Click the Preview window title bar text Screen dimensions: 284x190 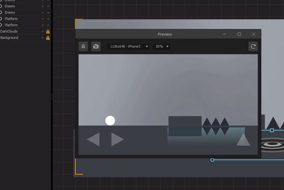point(165,34)
